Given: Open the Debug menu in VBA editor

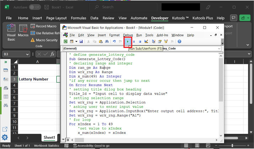Looking at the screenshot, I should coord(128,35).
